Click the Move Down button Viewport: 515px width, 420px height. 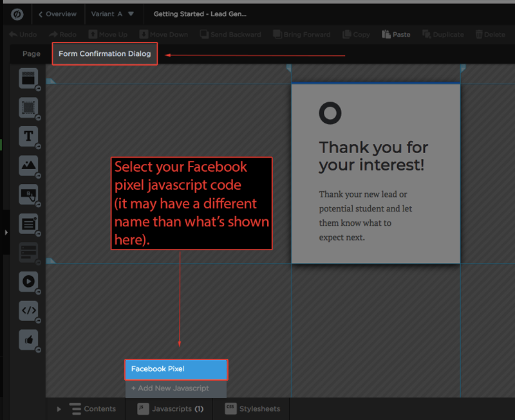(164, 35)
